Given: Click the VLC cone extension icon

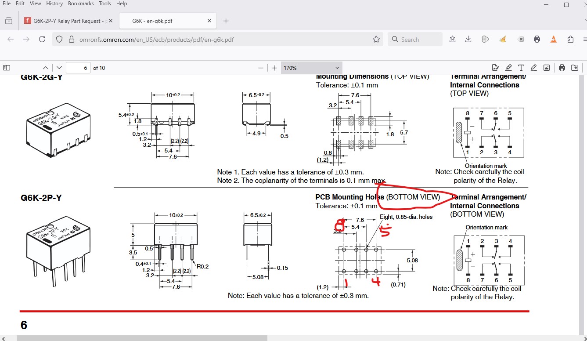Looking at the screenshot, I should [x=554, y=39].
